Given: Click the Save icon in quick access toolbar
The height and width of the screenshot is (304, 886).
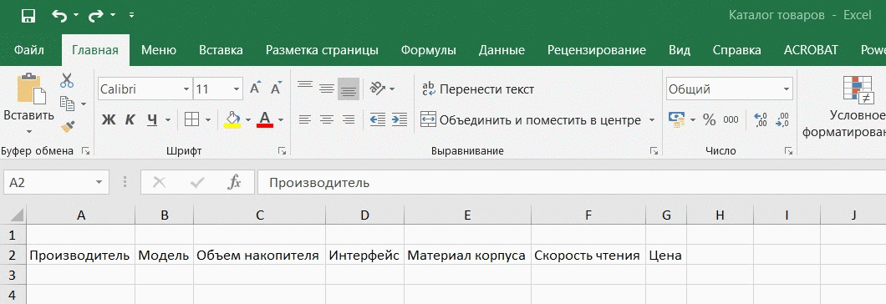Looking at the screenshot, I should click(28, 15).
